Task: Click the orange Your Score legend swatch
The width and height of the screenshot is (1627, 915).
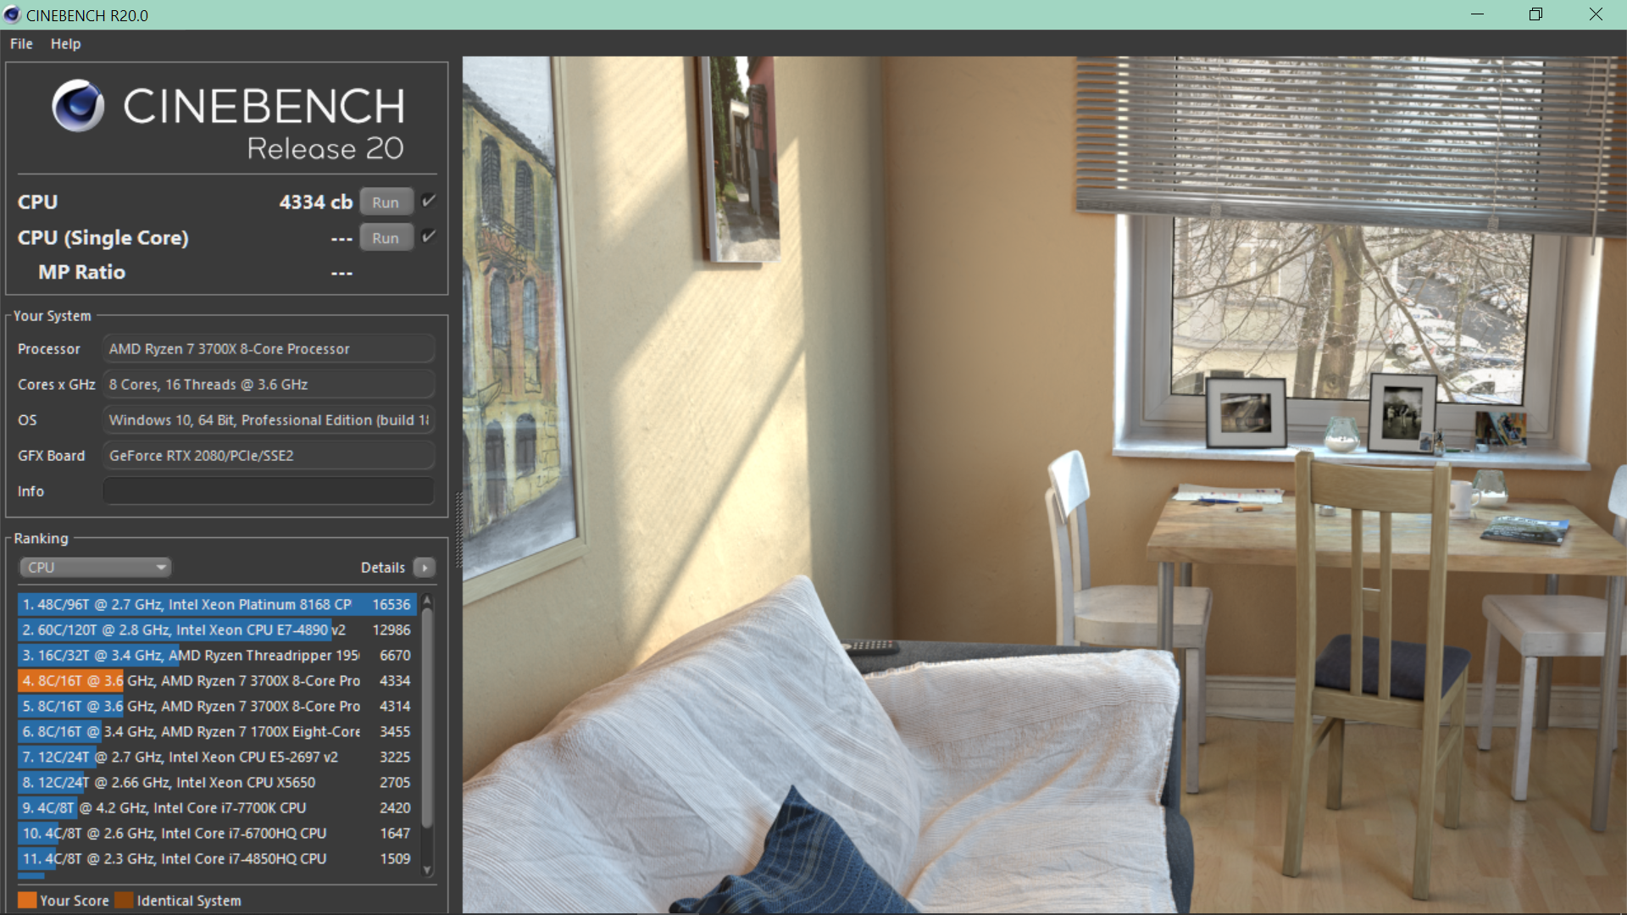Action: (27, 900)
